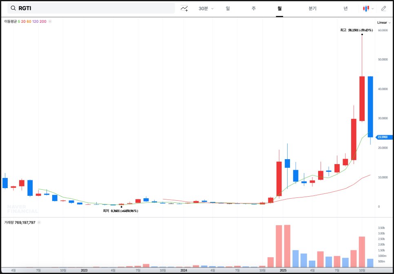Click the 60-period moving average color label

pos(29,21)
